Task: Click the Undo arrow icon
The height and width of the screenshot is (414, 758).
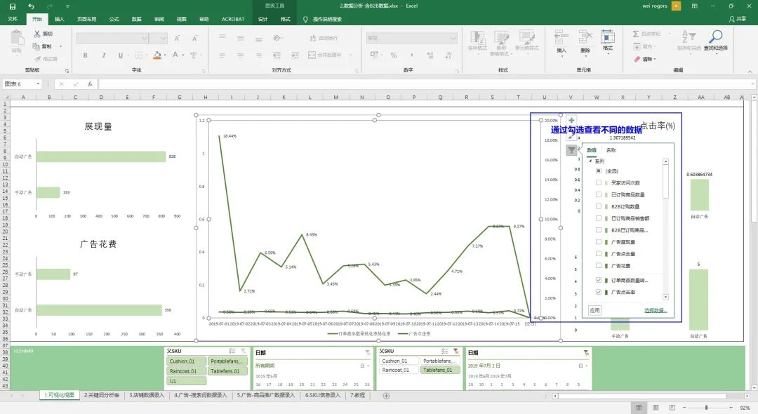Action: [32, 6]
